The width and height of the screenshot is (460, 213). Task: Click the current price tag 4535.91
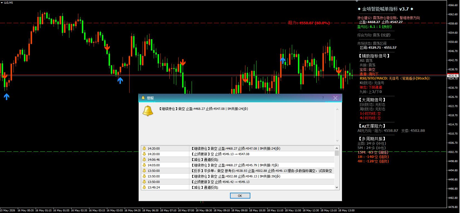pos(453,76)
